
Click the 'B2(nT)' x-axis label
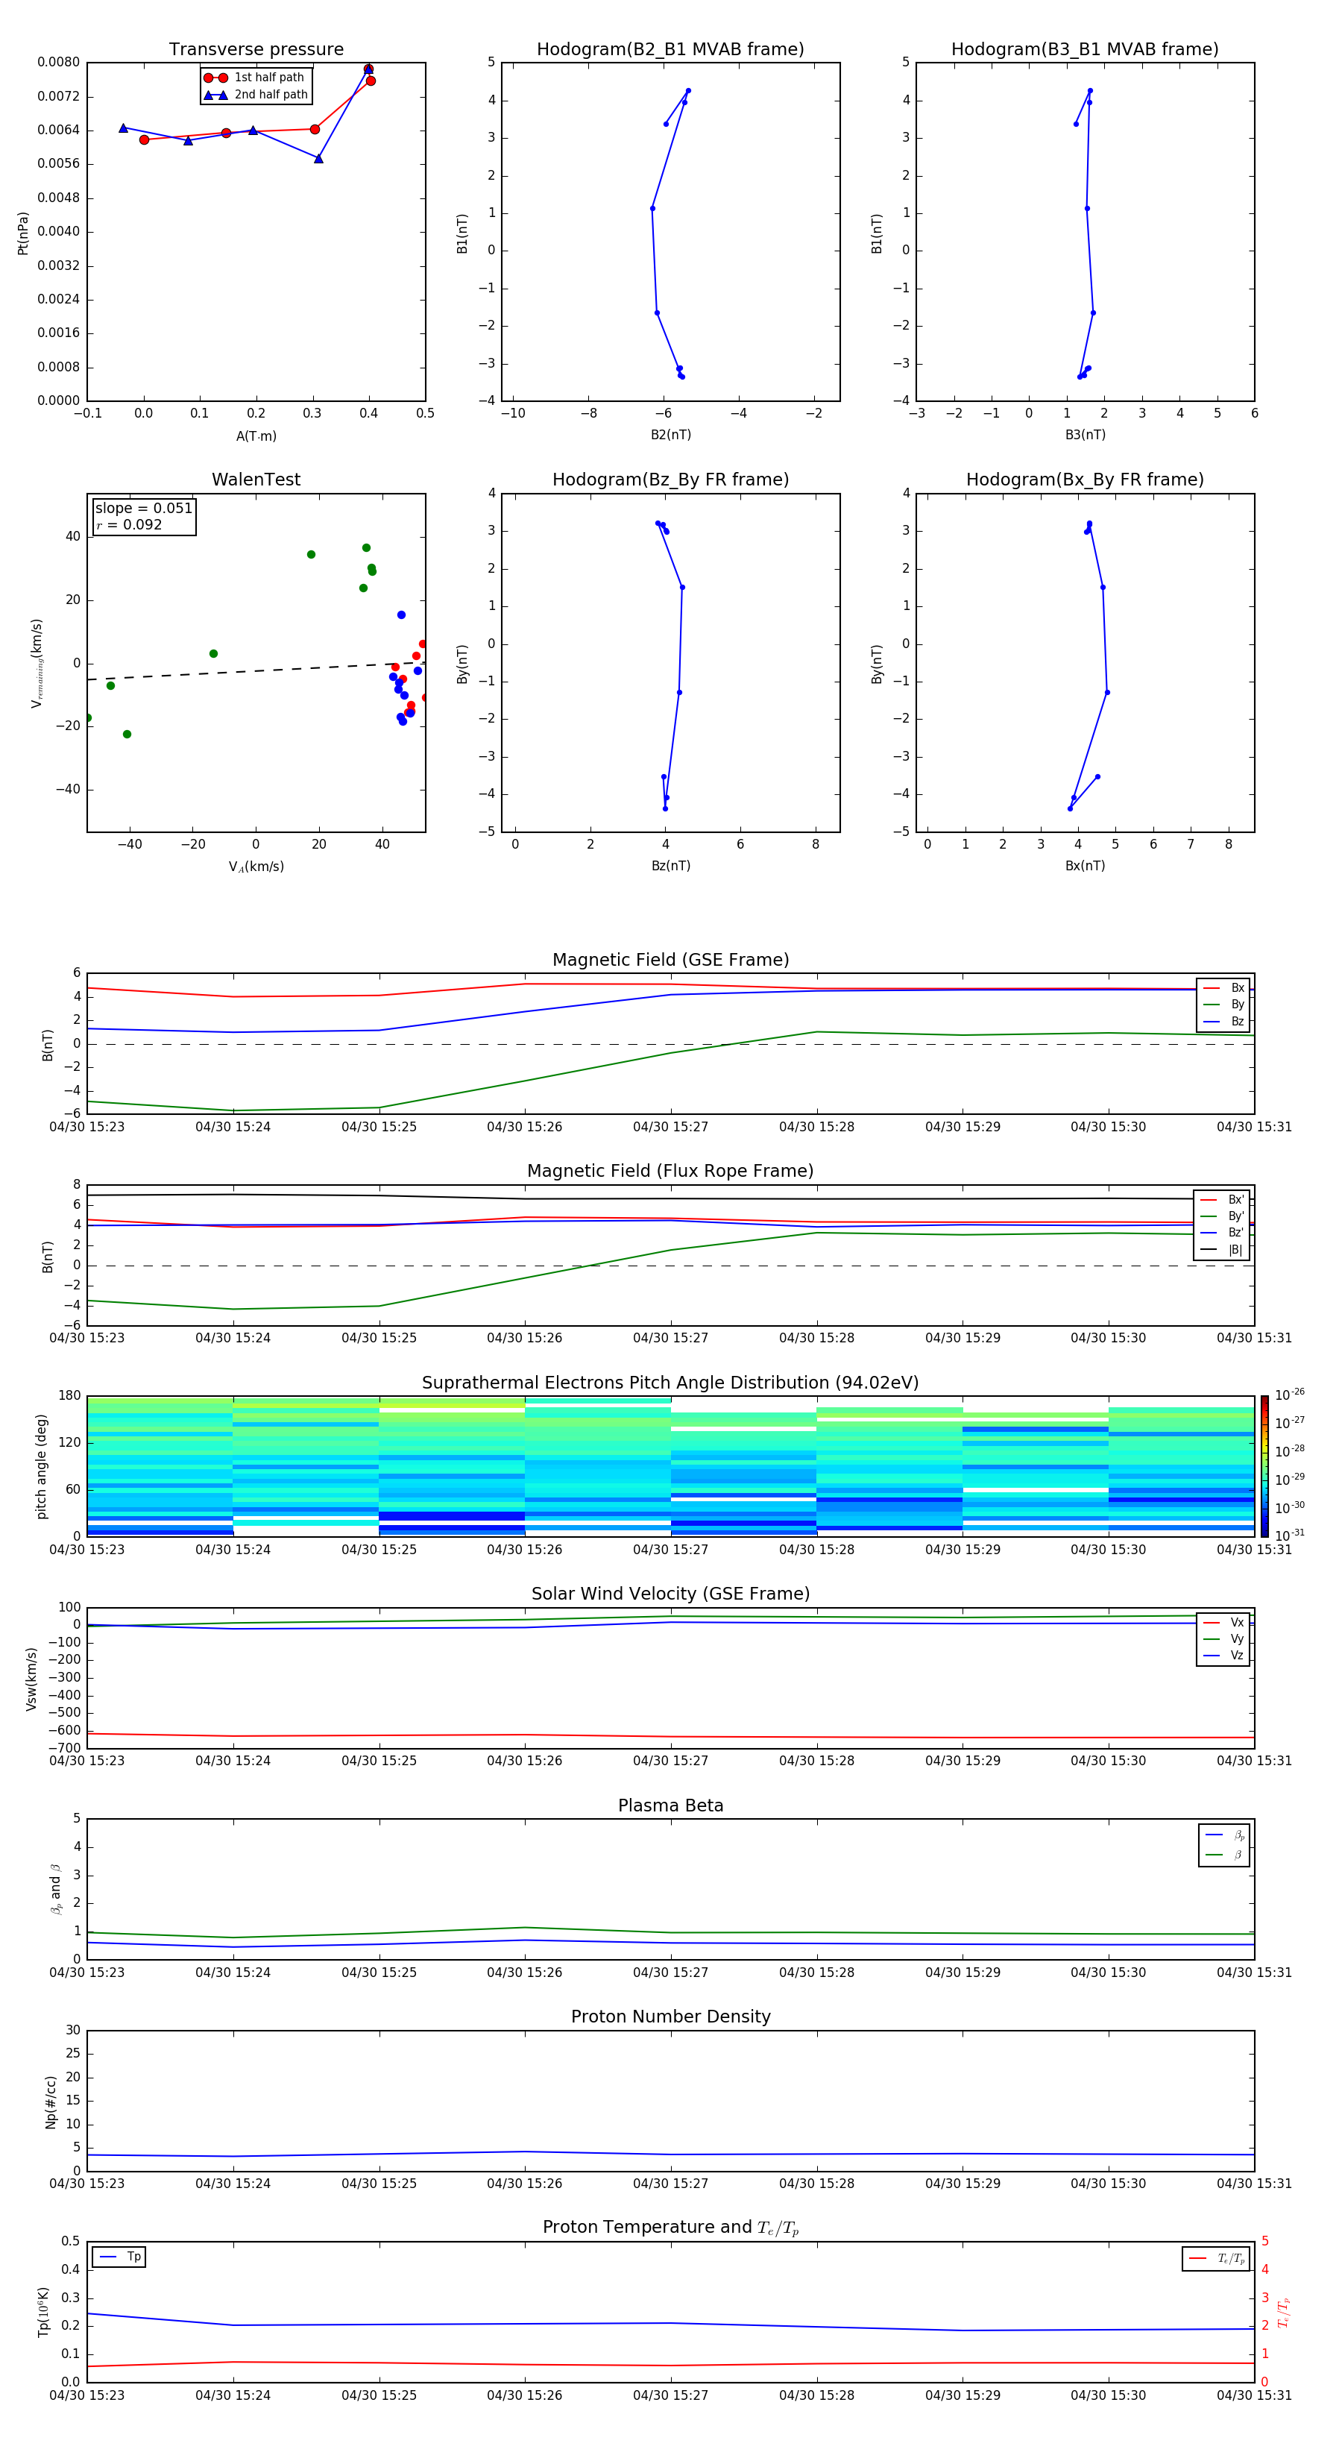pyautogui.click(x=670, y=435)
